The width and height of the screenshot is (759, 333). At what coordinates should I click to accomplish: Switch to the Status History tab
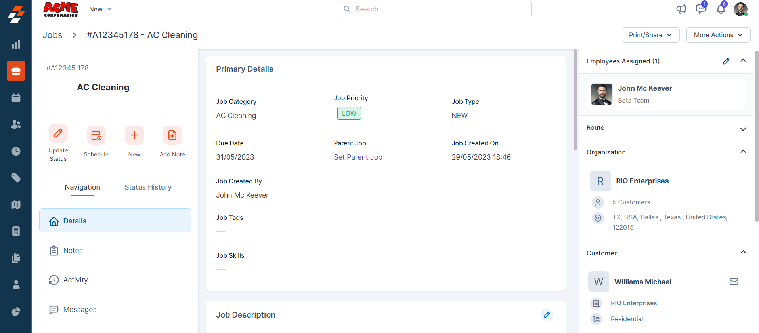(x=148, y=187)
